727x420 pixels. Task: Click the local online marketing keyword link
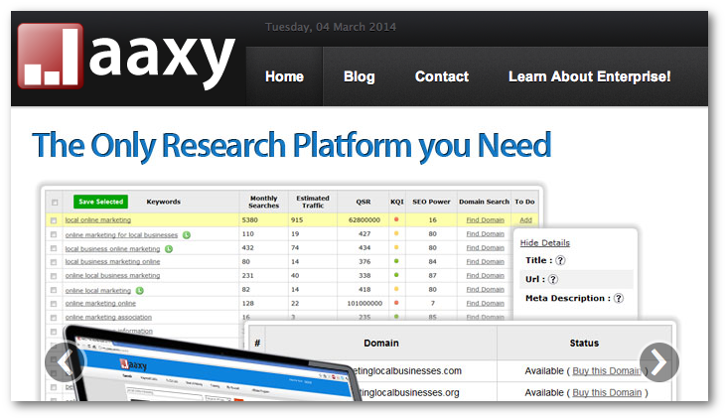[x=98, y=220]
